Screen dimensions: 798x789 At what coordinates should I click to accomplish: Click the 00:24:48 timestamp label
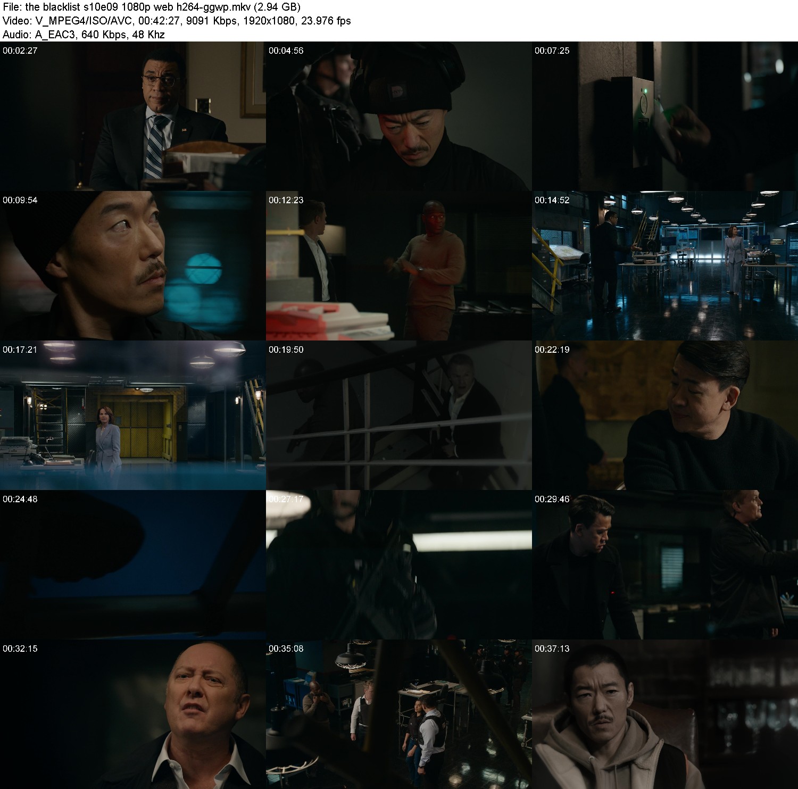pyautogui.click(x=20, y=499)
